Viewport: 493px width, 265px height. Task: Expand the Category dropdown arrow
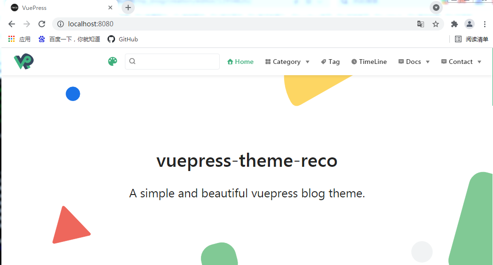click(x=308, y=62)
